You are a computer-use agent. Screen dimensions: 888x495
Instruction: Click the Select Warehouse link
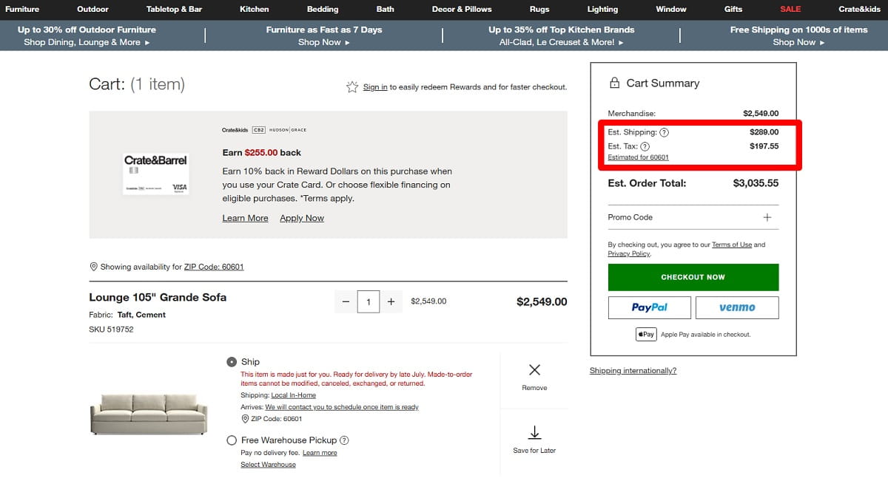268,465
